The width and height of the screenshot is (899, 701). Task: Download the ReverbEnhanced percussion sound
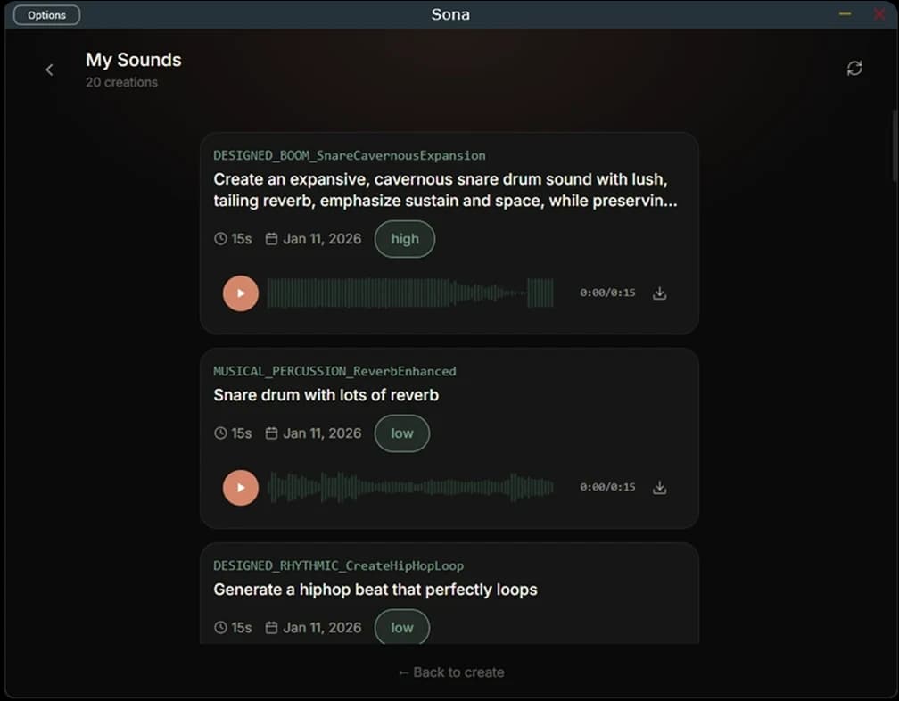point(660,487)
